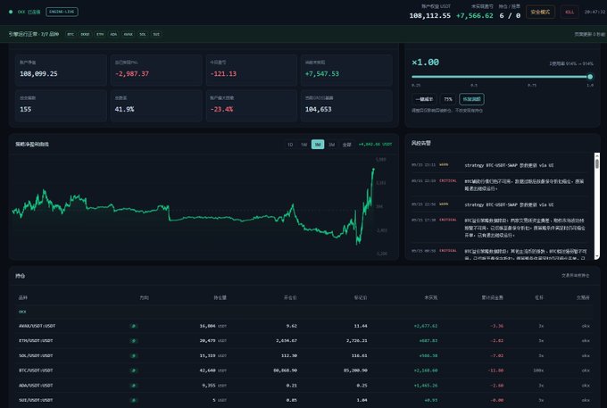The image size is (607, 408).
Task: Click the highlighted preset button right of 75%
Action: click(x=471, y=99)
